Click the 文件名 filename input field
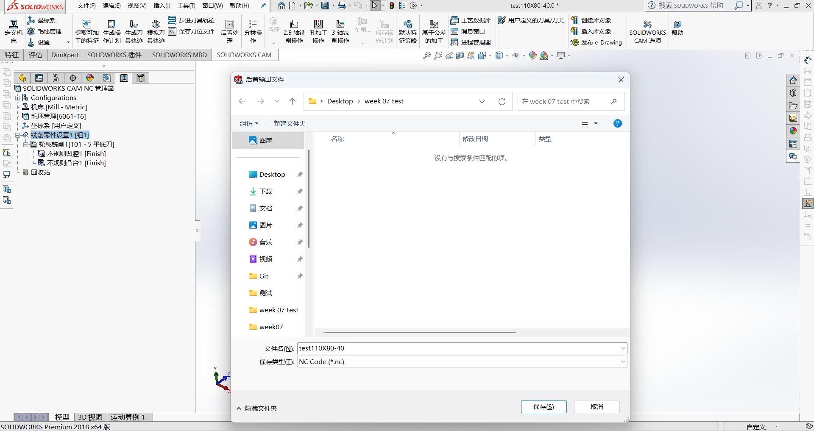Image resolution: width=814 pixels, height=431 pixels. 458,348
